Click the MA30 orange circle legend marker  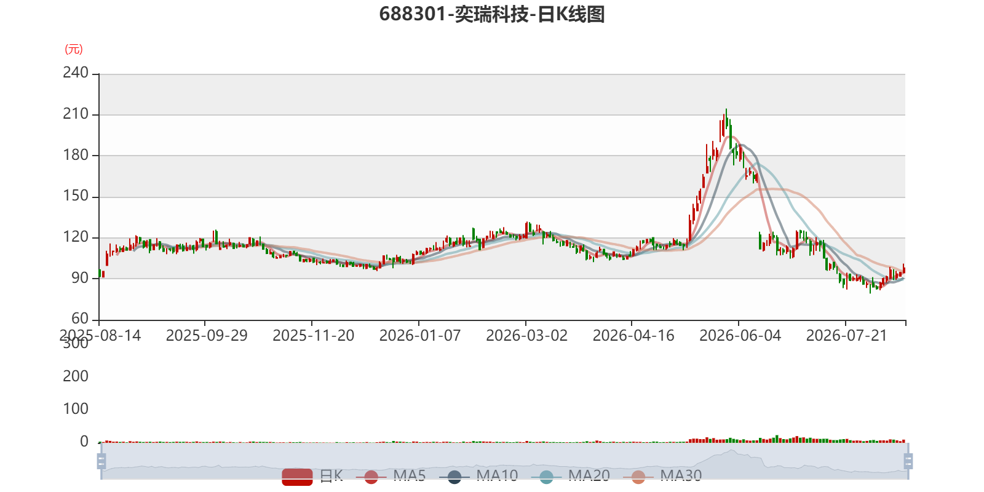point(638,477)
